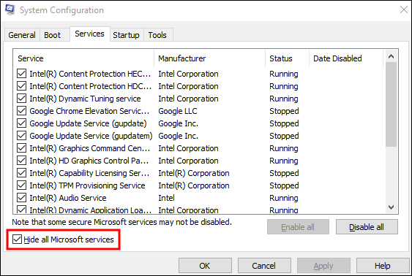This screenshot has height=276, width=412.
Task: Uncheck Intel(R) TPM Provisioning Service checkbox
Action: [21, 185]
